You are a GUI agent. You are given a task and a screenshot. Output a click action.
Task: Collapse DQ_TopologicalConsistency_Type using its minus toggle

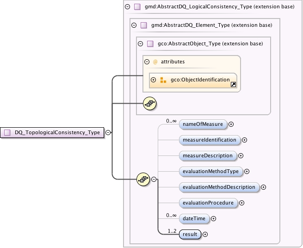[x=108, y=133]
